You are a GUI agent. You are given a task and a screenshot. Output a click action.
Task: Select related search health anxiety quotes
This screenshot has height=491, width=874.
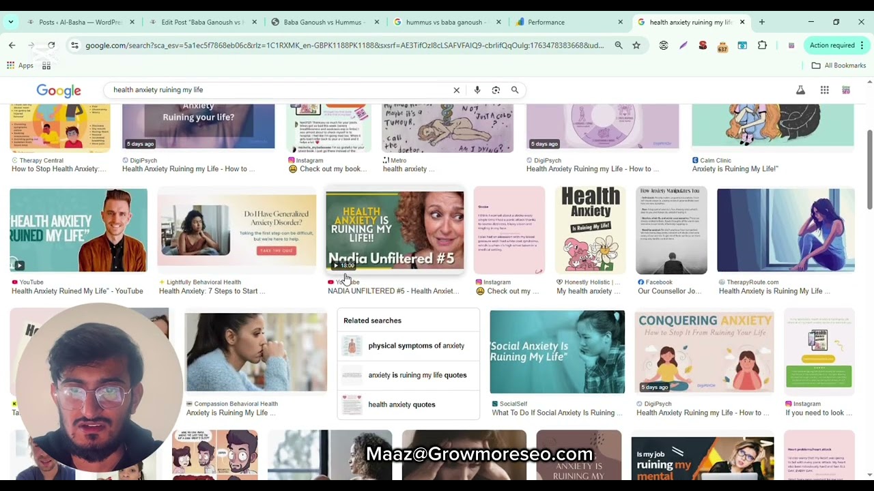[x=408, y=404]
